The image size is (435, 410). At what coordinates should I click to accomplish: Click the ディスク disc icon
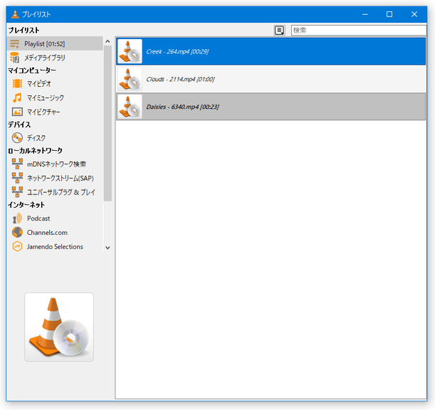click(18, 137)
